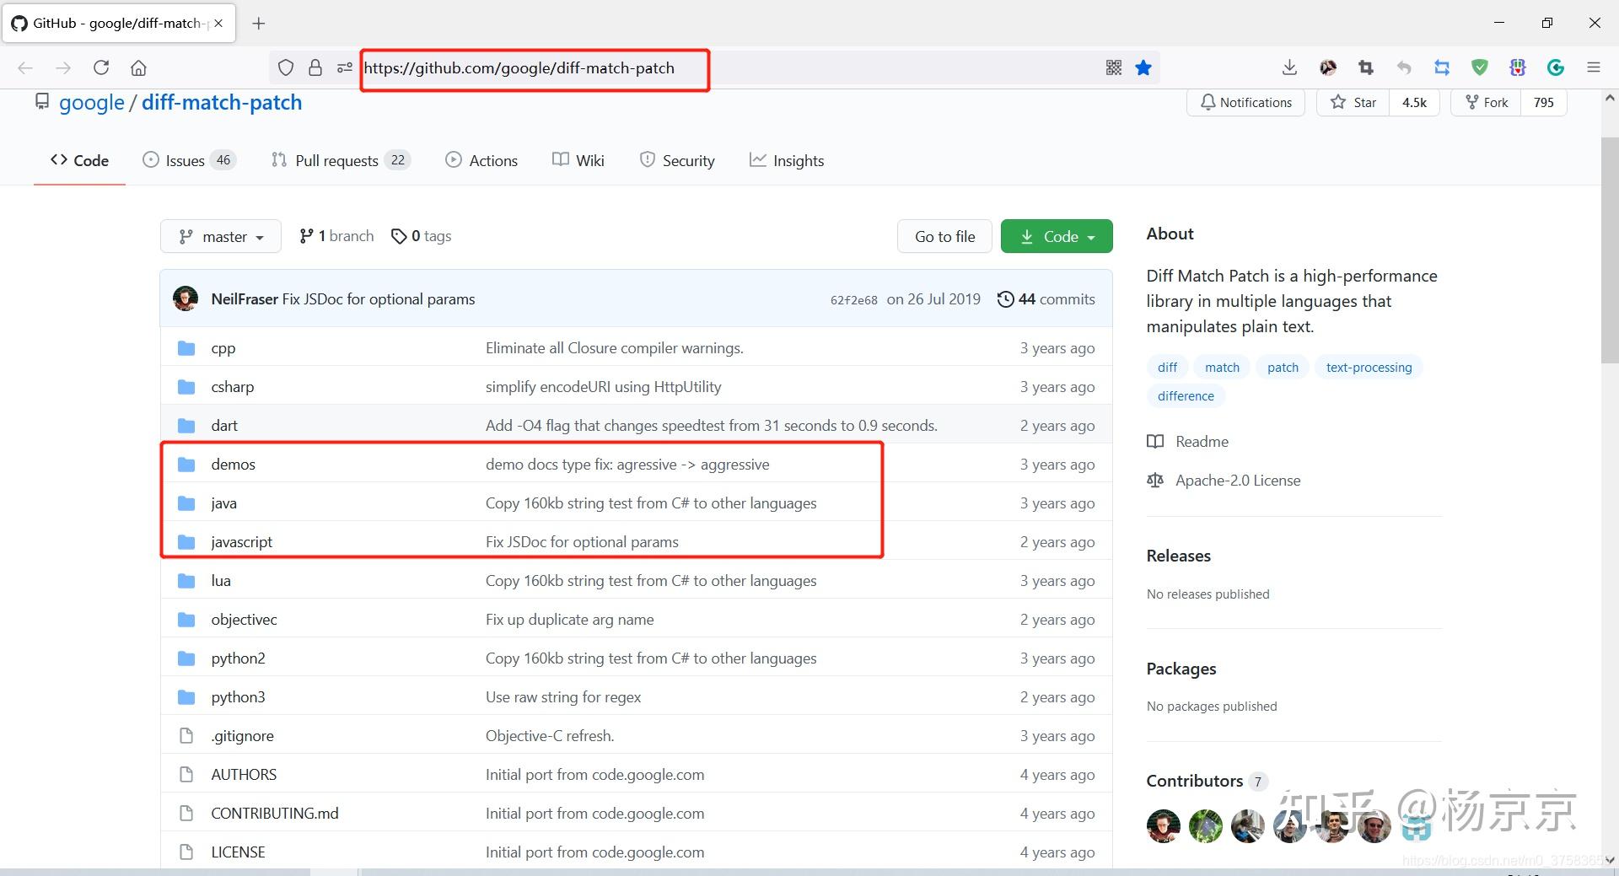Click the tracking protection shield icon
This screenshot has width=1619, height=876.
coord(286,67)
